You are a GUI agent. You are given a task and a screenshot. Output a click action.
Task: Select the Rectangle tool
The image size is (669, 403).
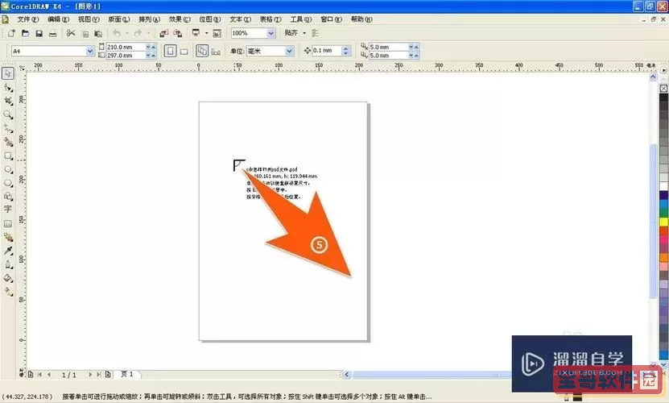pyautogui.click(x=8, y=156)
